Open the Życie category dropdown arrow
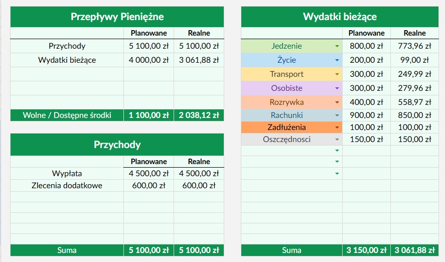445x262 pixels. click(x=337, y=60)
